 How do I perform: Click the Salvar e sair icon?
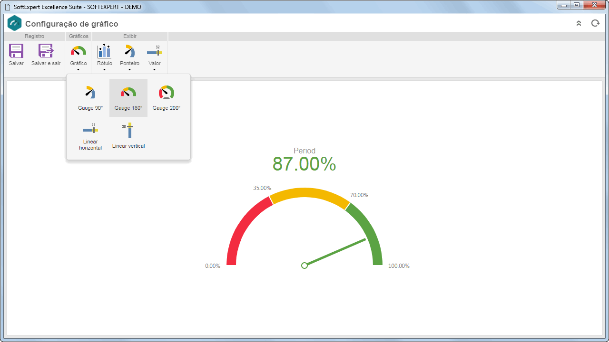(x=46, y=51)
